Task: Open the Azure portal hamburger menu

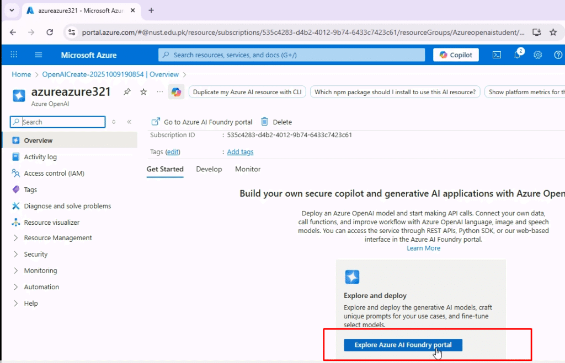Action: pyautogui.click(x=38, y=55)
